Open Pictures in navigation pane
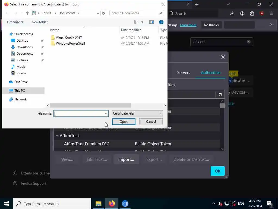 [22, 60]
